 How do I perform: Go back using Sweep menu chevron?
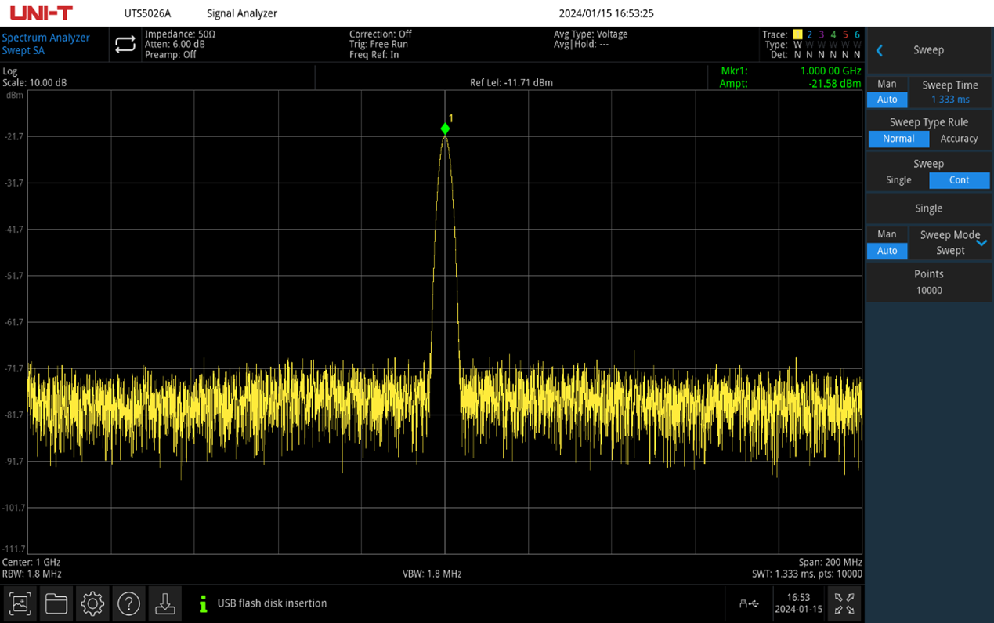(880, 50)
